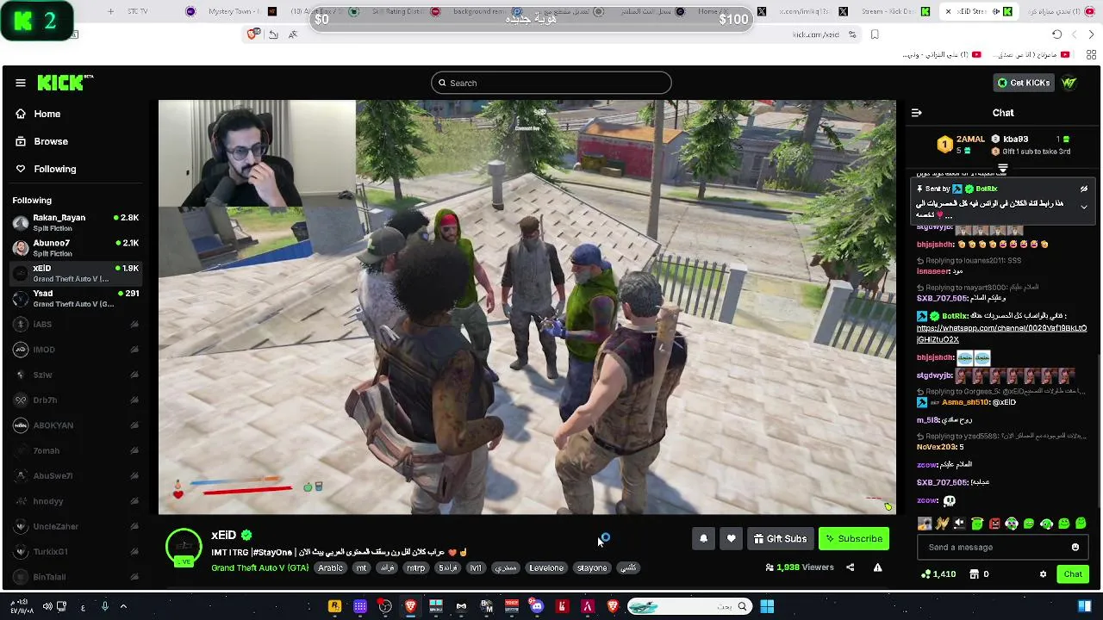This screenshot has width=1103, height=620.
Task: Open the chat shop icon
Action: click(x=975, y=573)
